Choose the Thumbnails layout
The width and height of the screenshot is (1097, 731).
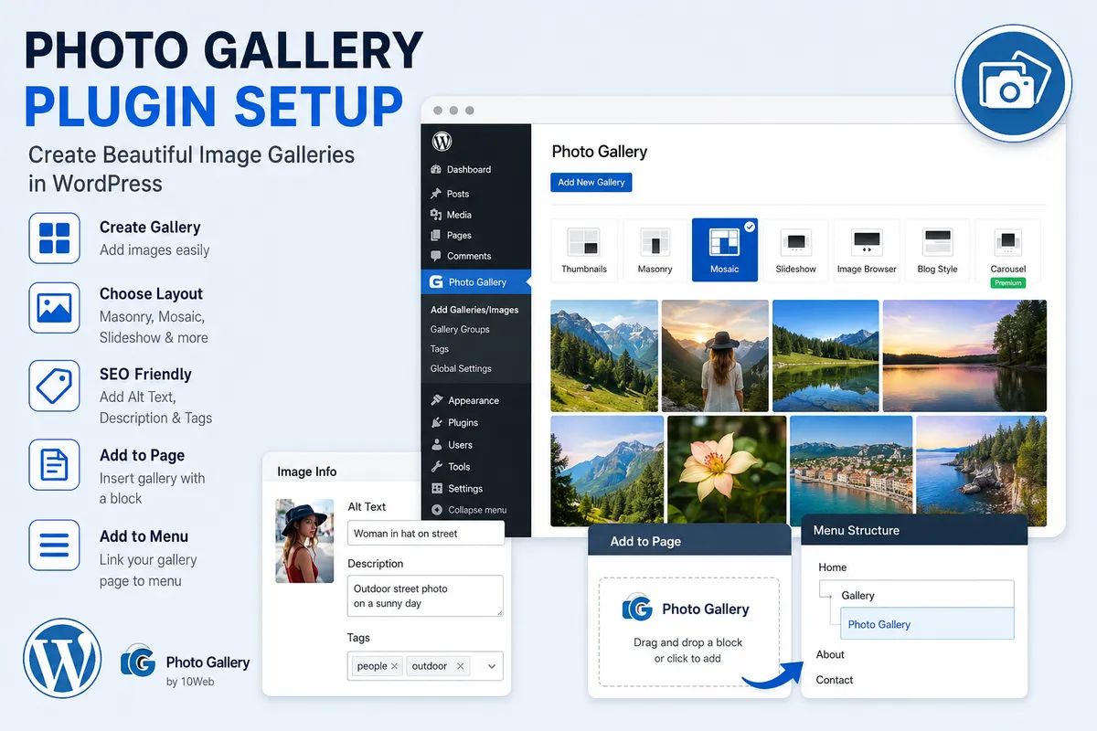(584, 249)
